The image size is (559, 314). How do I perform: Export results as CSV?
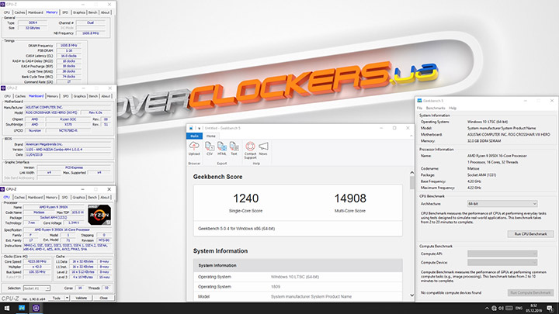pos(210,148)
